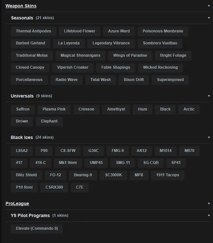Screen dimensions: 213x243
Task: Select the Elephant universal skin
Action: click(49, 121)
